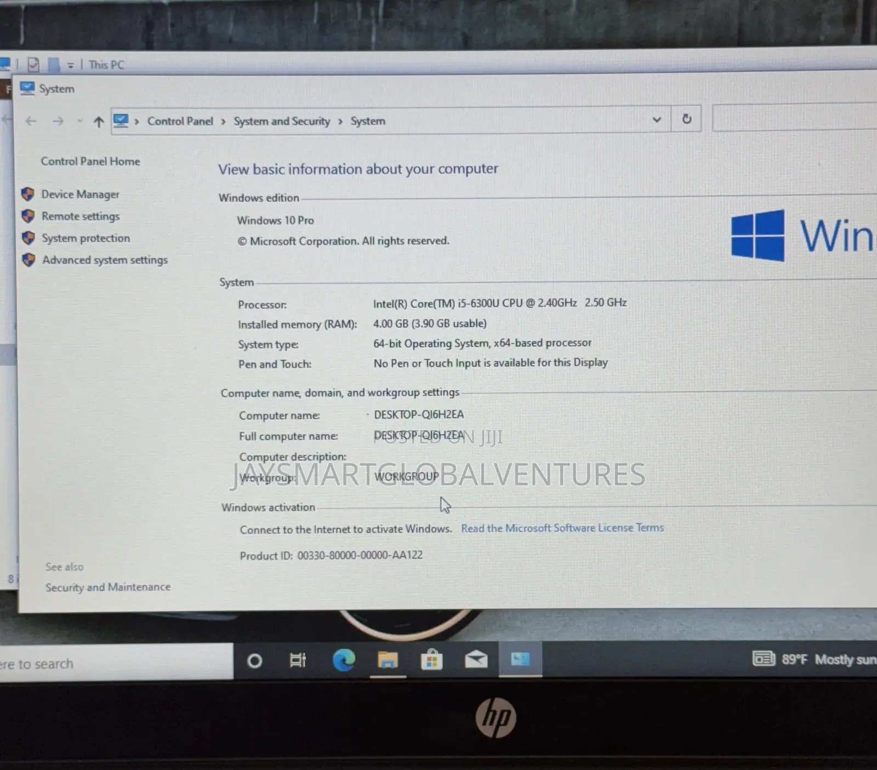Click the shield icon beside System protection
Screen dimensions: 877x770
pyautogui.click(x=29, y=238)
